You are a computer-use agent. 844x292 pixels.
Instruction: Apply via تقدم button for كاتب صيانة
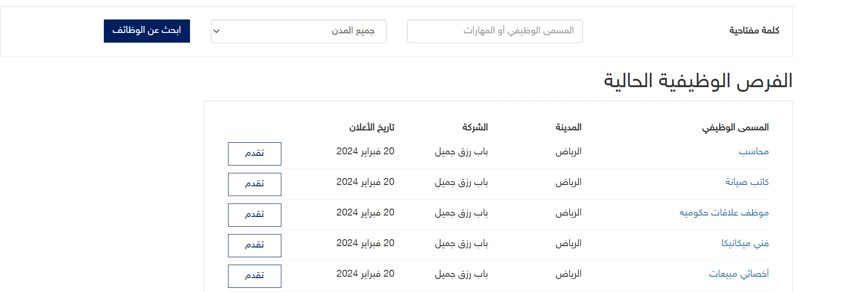254,184
